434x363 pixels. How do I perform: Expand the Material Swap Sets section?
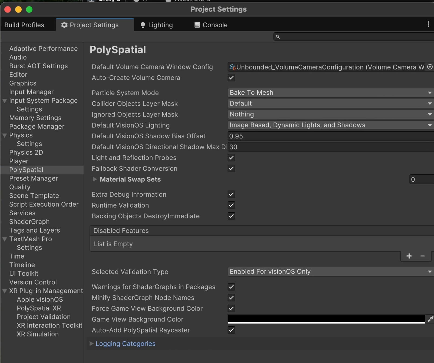point(95,179)
